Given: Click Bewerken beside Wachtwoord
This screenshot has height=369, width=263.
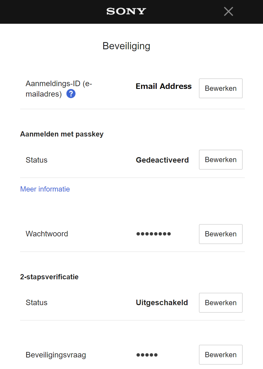Looking at the screenshot, I should [x=221, y=234].
